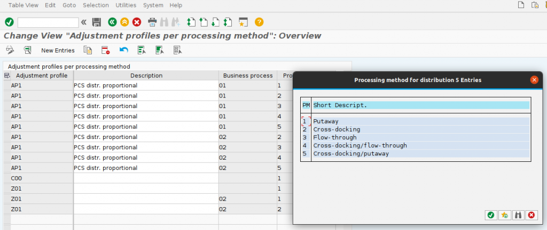This screenshot has height=230, width=547.
Task: Confirm the popup with green checkmark
Action: click(x=491, y=216)
